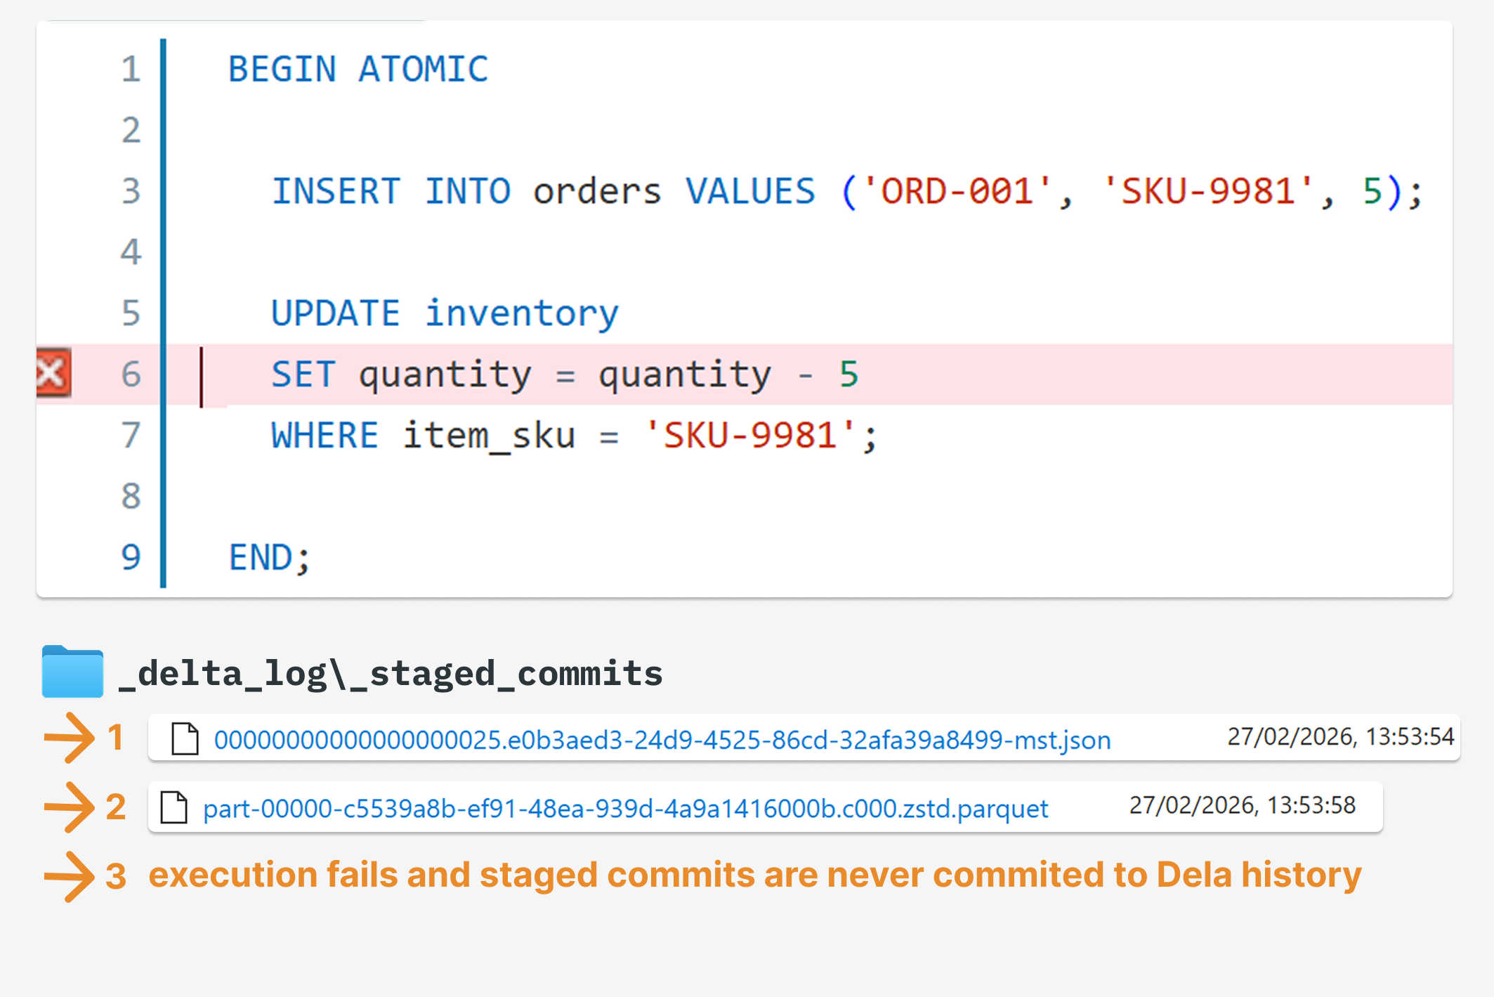
Task: Click line number 1 in the gutter
Action: pos(131,70)
